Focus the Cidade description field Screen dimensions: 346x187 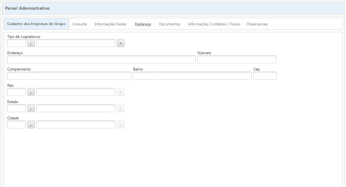tap(76, 125)
